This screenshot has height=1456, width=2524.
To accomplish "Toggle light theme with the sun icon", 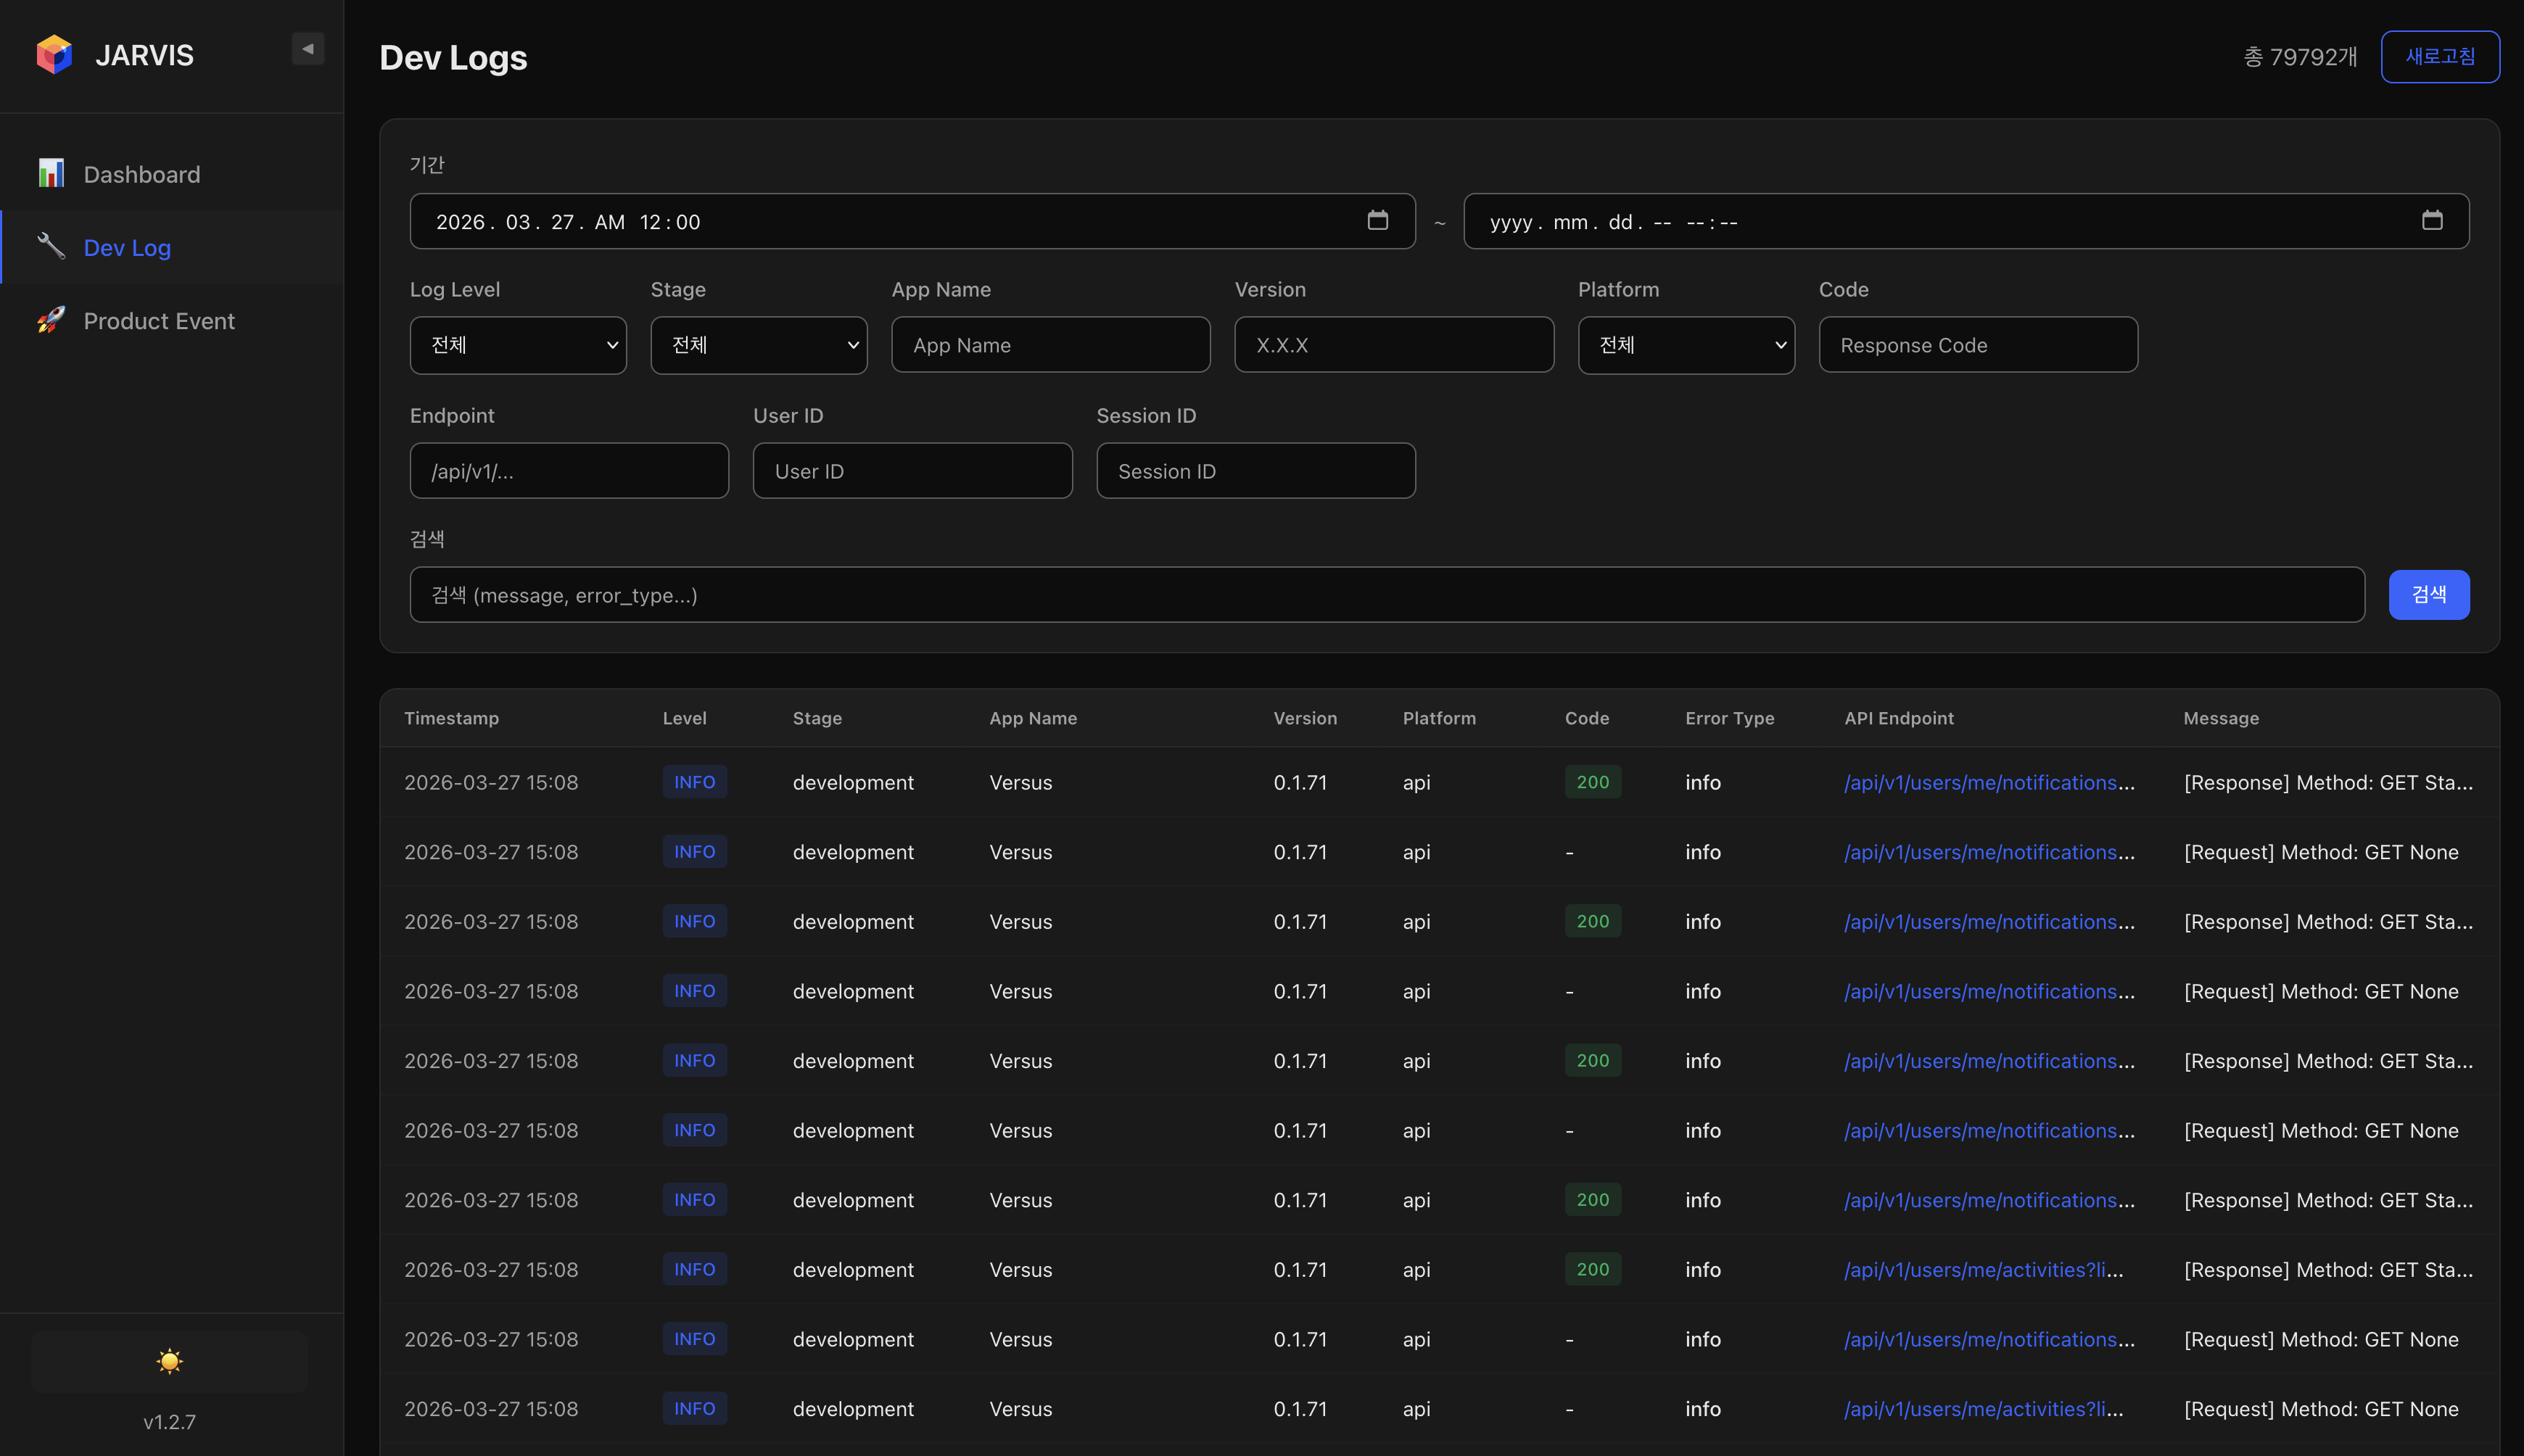I will (x=168, y=1361).
